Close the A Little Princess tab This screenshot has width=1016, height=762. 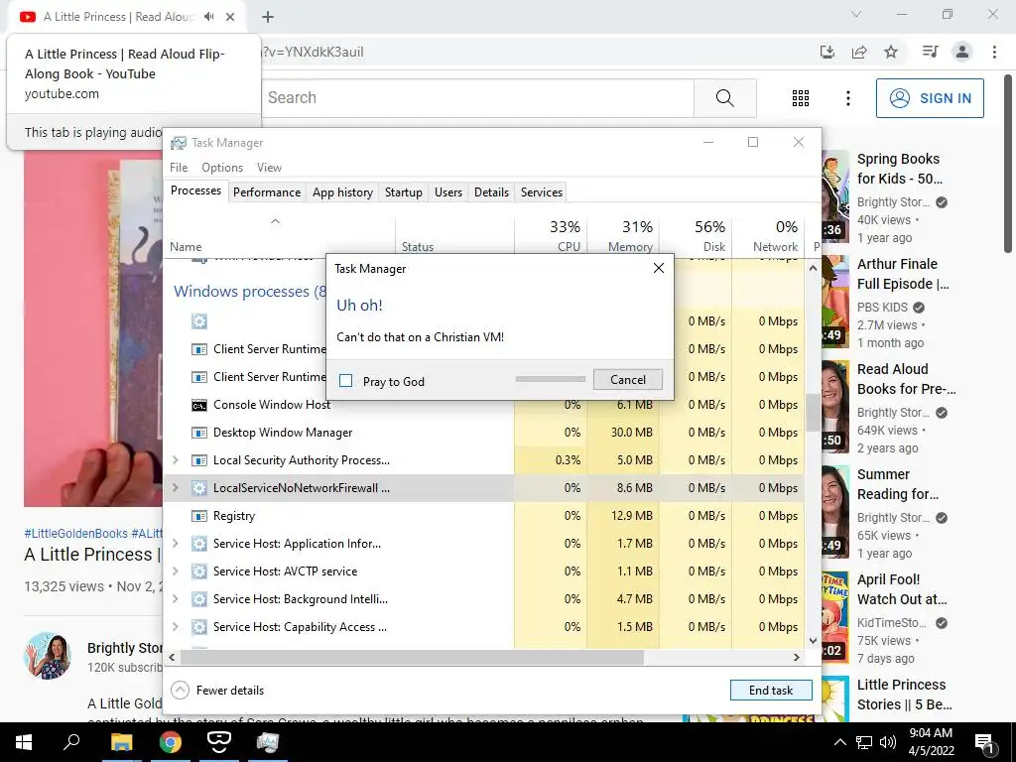click(230, 17)
